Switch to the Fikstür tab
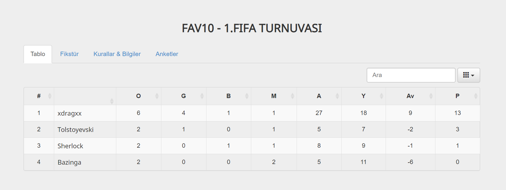506x190 pixels. click(69, 54)
